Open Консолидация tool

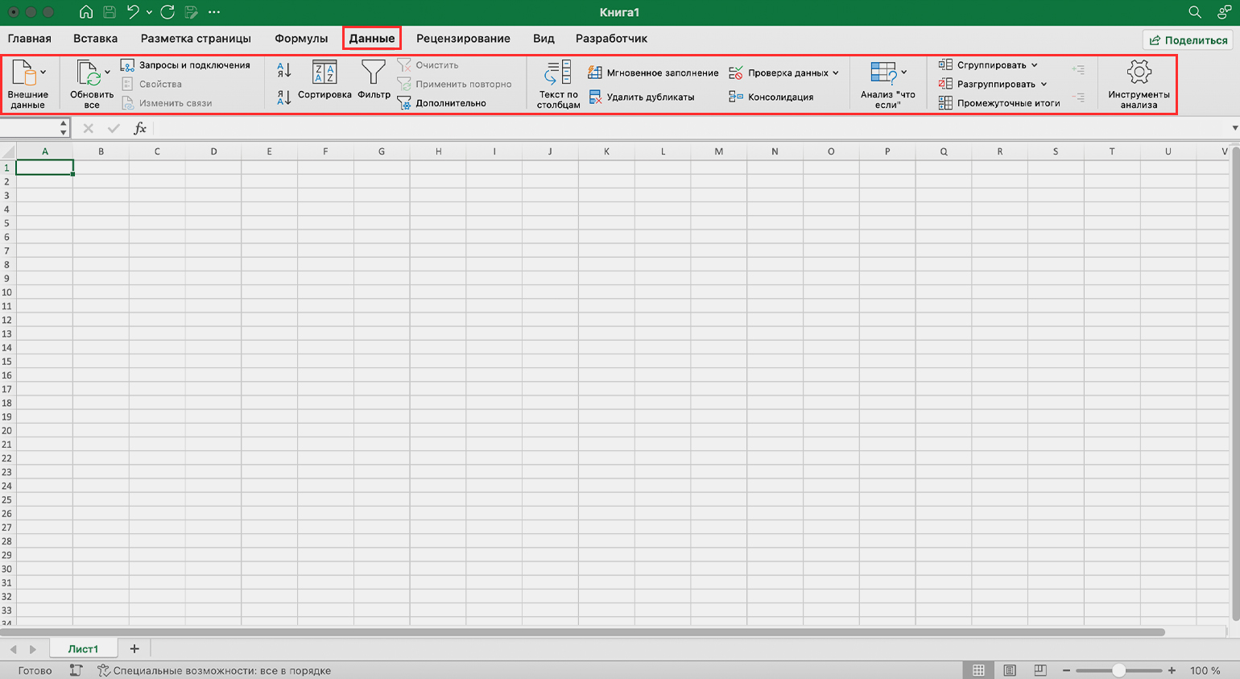click(736, 97)
